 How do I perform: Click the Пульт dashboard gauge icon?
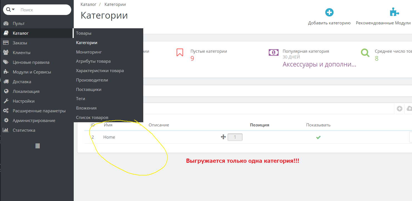click(x=6, y=24)
